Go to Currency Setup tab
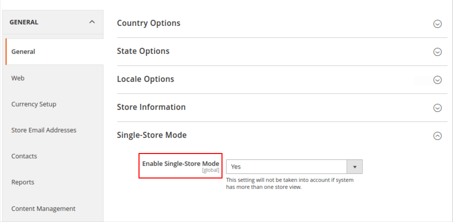This screenshot has height=222, width=453. pos(34,104)
